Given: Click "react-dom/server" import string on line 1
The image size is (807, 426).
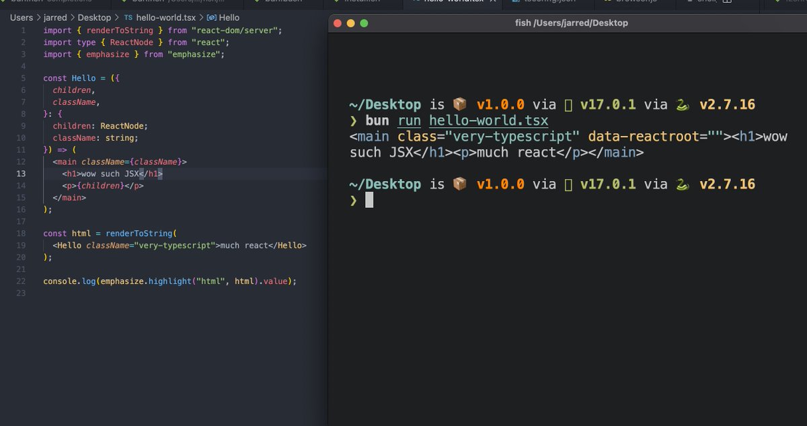Looking at the screenshot, I should (236, 30).
